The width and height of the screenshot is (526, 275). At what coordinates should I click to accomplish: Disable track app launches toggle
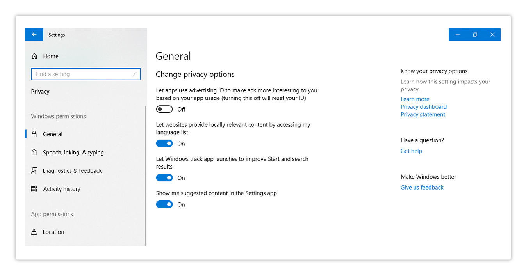[164, 178]
